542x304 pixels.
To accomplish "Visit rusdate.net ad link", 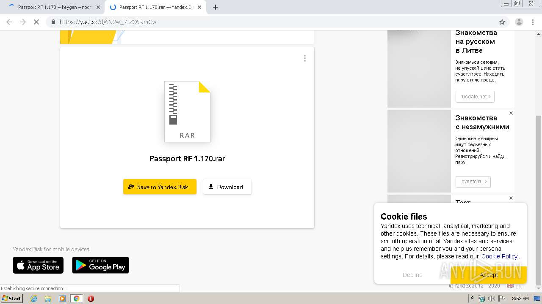I will [475, 96].
